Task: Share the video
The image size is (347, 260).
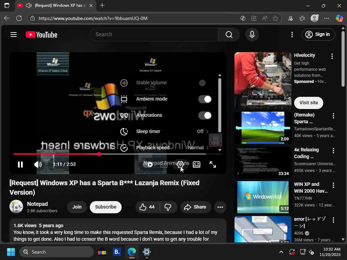Action: [x=195, y=207]
